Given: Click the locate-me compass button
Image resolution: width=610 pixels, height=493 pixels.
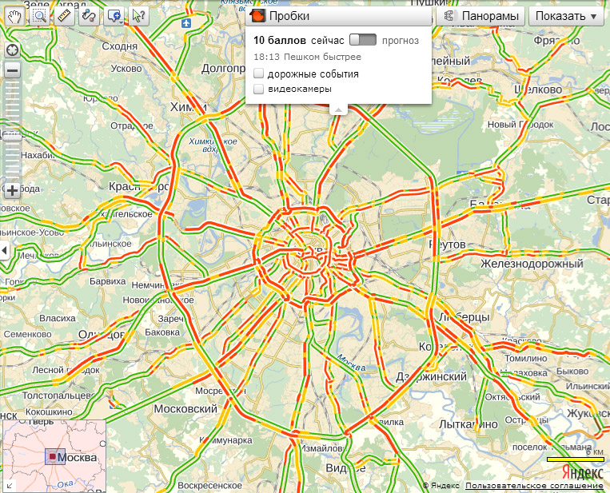Looking at the screenshot, I should (x=12, y=50).
